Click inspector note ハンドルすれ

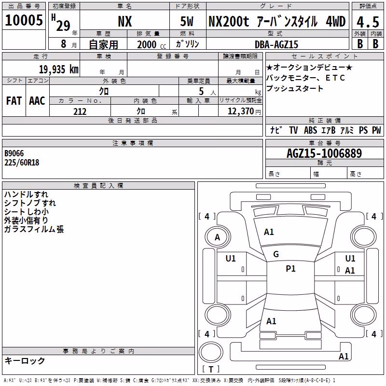26,194
